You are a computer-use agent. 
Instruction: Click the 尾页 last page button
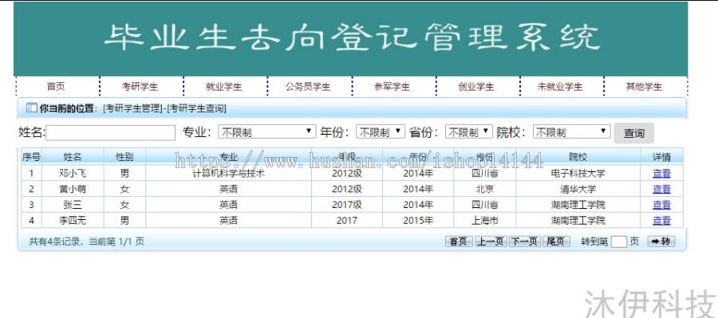[556, 241]
